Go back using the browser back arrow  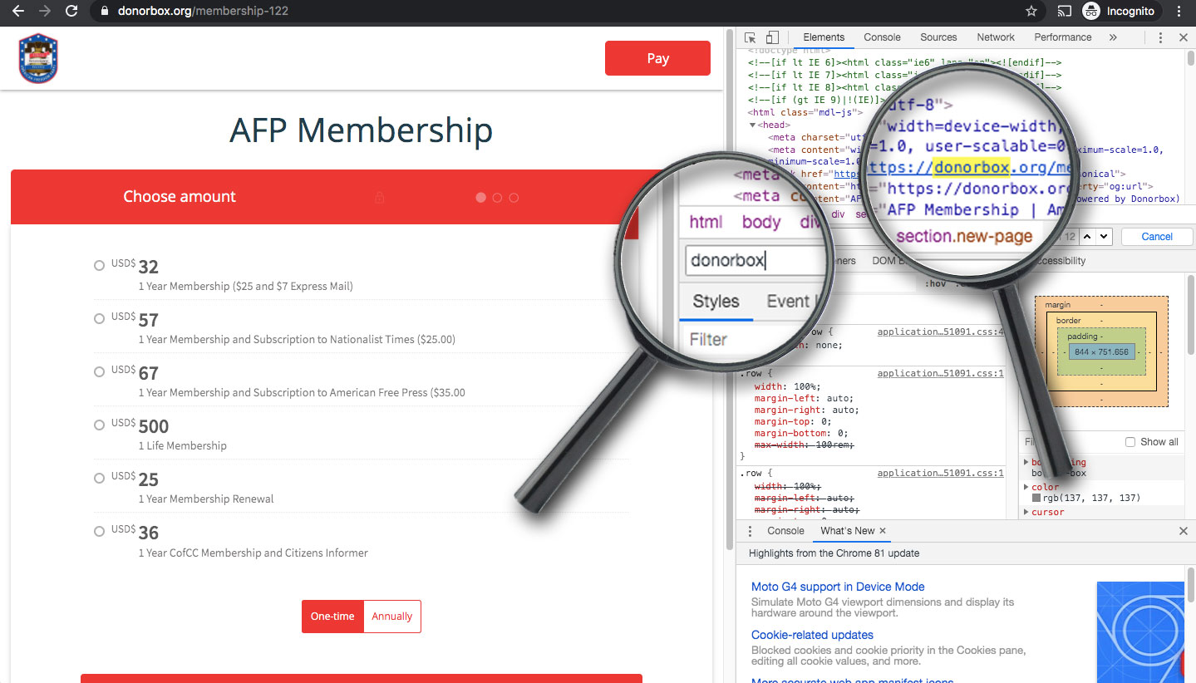[x=17, y=11]
